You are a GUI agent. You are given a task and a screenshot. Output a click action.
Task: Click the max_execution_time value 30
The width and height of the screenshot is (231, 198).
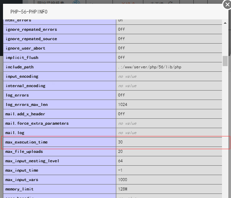coord(120,142)
